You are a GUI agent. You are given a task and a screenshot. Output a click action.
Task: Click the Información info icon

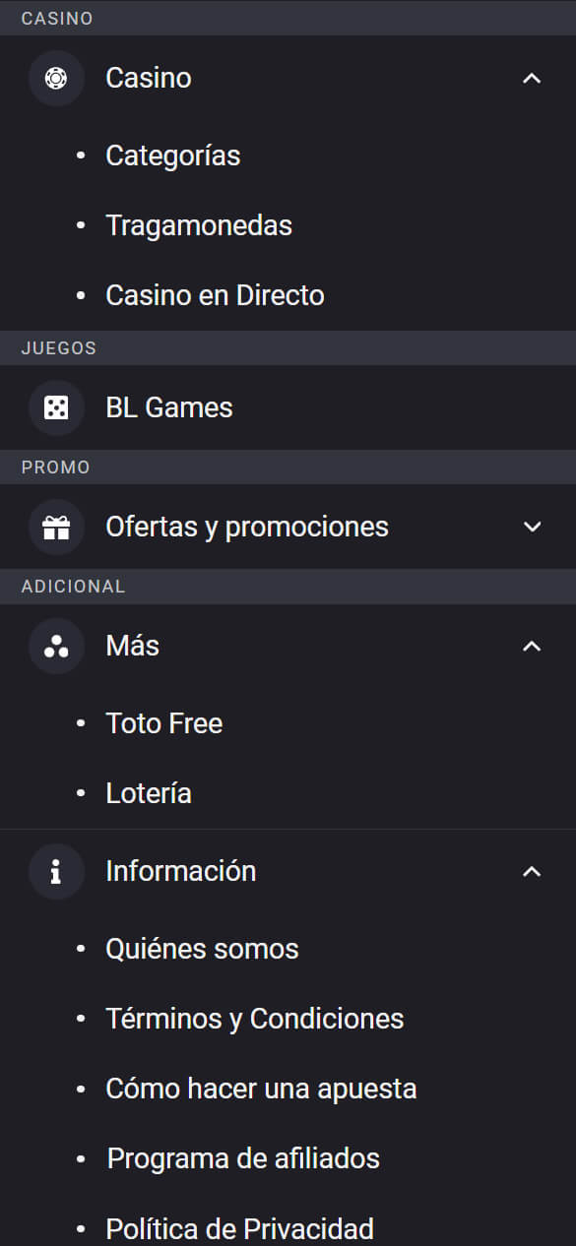(56, 871)
